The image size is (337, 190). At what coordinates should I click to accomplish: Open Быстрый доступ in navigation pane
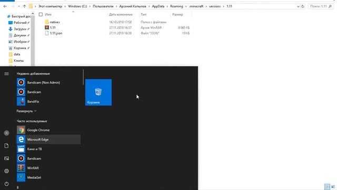point(19,16)
